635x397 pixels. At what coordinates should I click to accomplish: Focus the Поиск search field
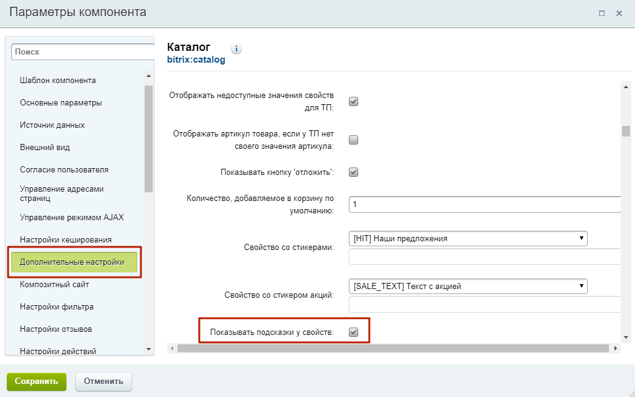click(82, 52)
